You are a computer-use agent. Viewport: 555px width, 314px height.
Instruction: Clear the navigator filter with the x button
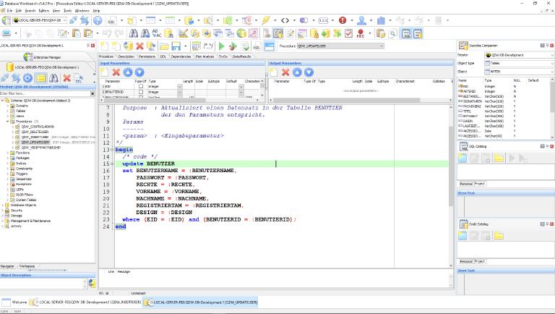coord(92,93)
